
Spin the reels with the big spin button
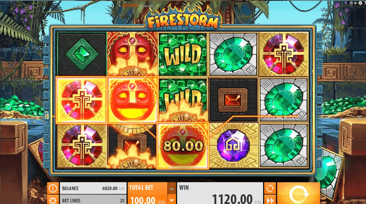pos(299,194)
